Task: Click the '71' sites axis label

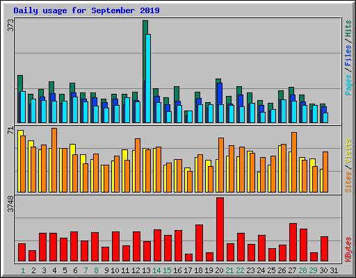Action: coord(11,131)
